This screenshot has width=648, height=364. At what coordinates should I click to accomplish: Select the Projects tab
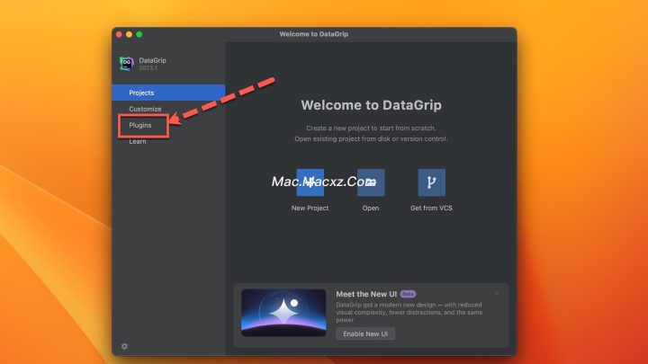tap(168, 93)
